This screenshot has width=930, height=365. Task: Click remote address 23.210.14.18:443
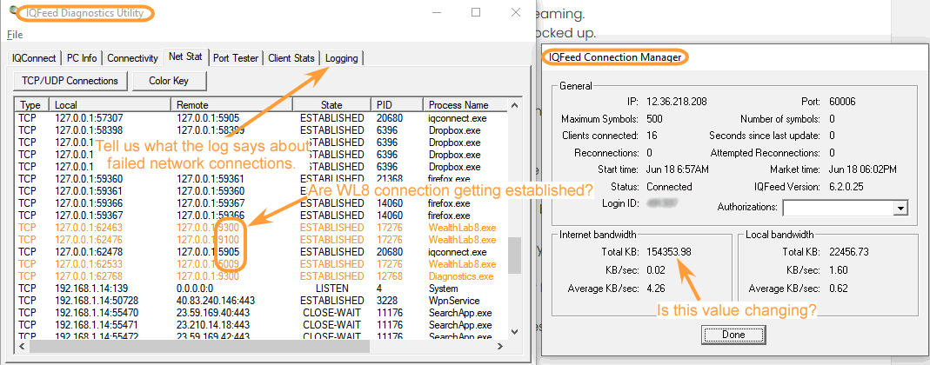point(213,325)
